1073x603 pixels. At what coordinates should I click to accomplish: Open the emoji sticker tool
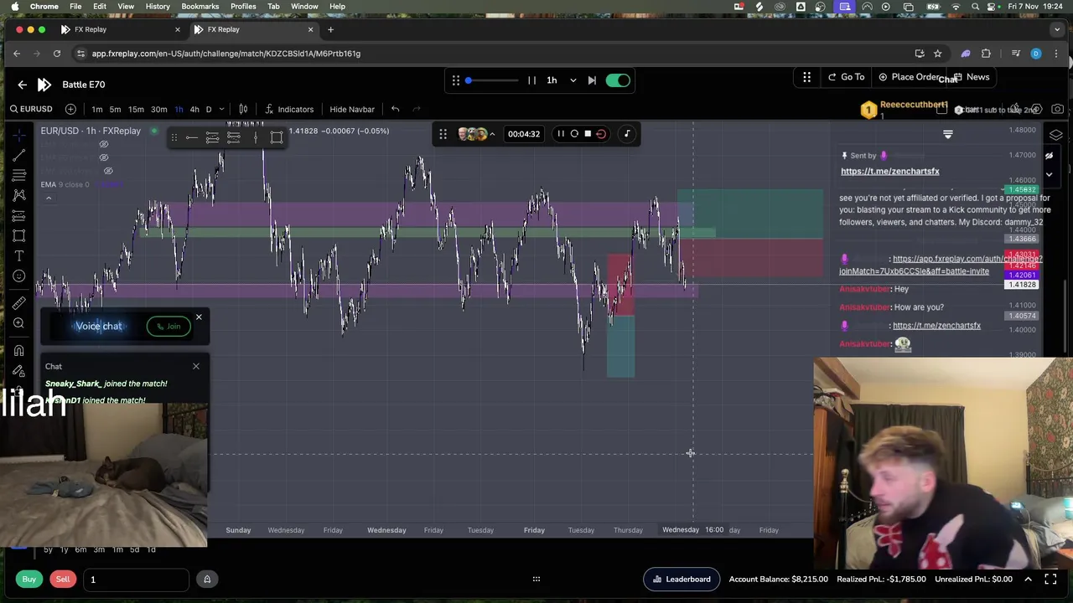coord(19,276)
